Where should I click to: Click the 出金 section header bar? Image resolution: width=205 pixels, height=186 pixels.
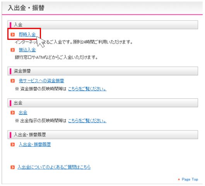[102, 103]
